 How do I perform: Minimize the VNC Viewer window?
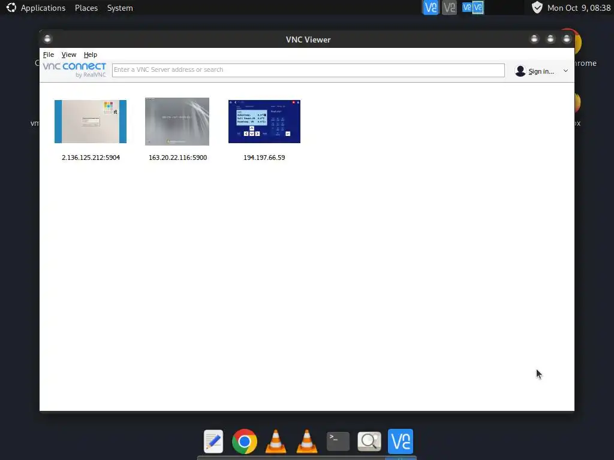click(534, 39)
